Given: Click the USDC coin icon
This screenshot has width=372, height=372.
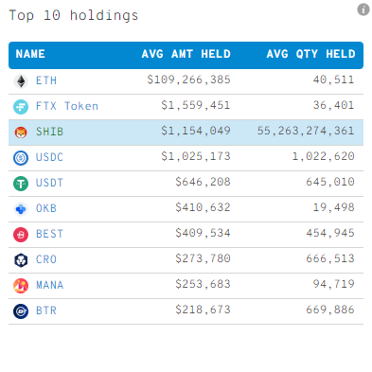Looking at the screenshot, I should coord(21,158).
